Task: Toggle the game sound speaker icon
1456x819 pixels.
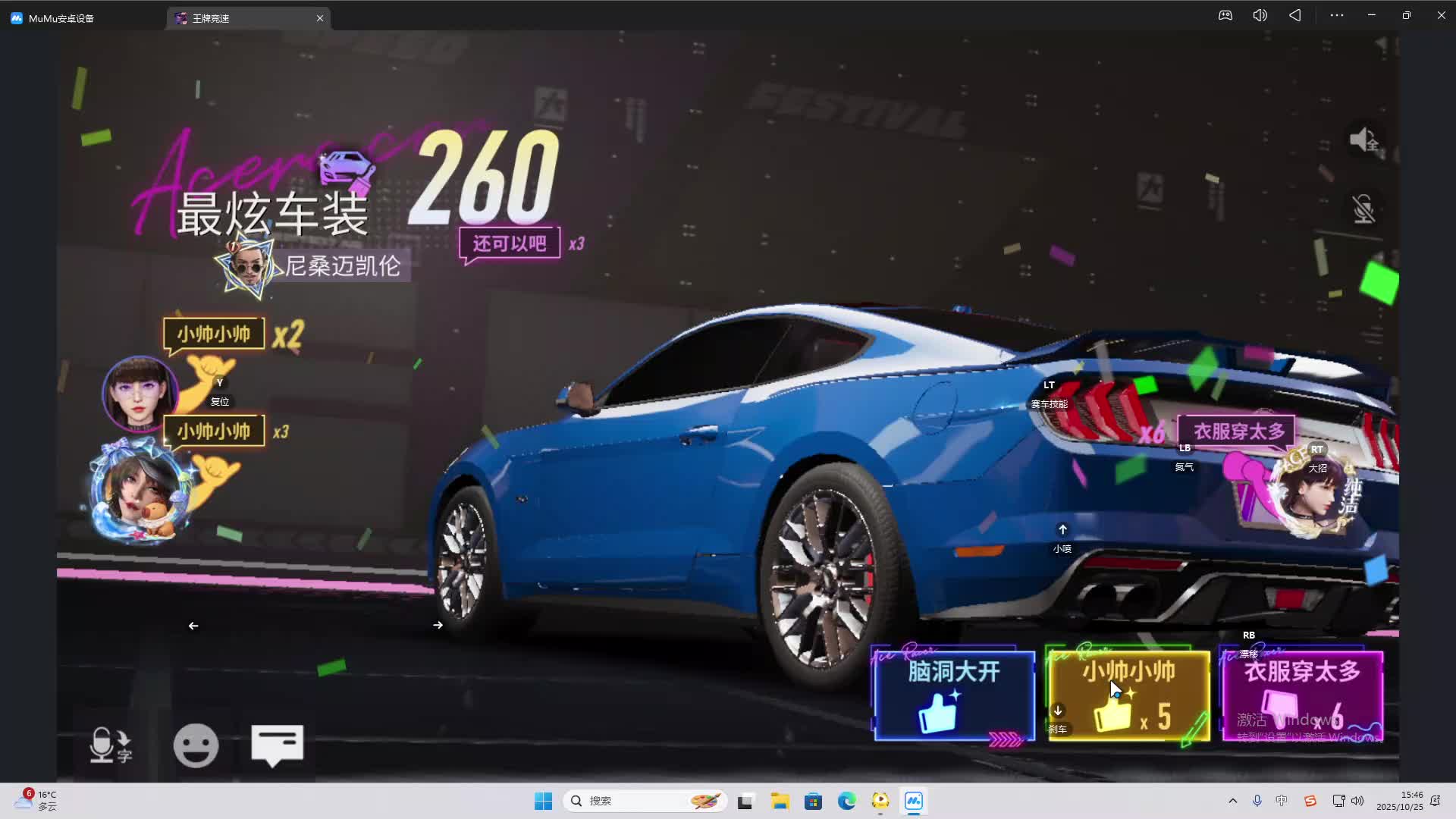Action: [1363, 140]
